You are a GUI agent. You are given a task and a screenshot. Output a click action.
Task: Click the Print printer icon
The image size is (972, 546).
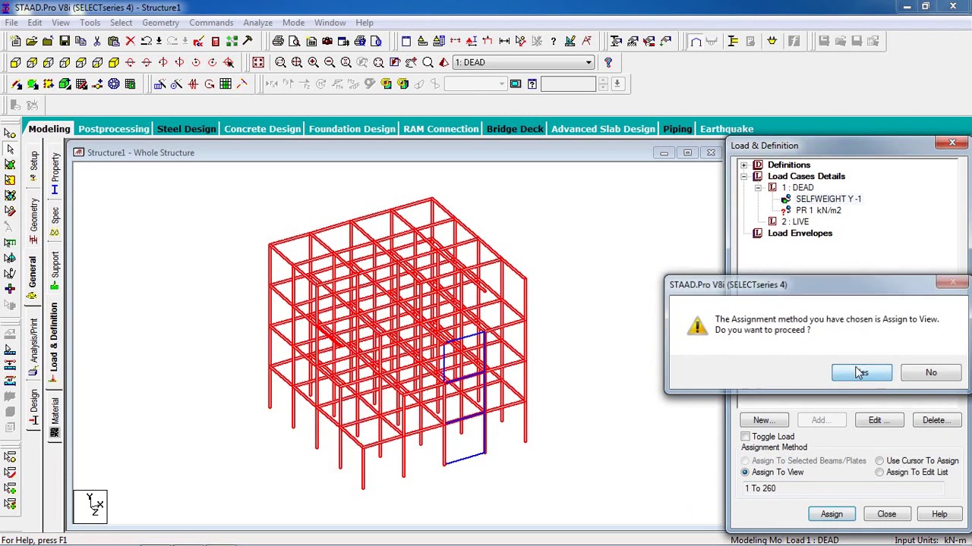point(278,41)
